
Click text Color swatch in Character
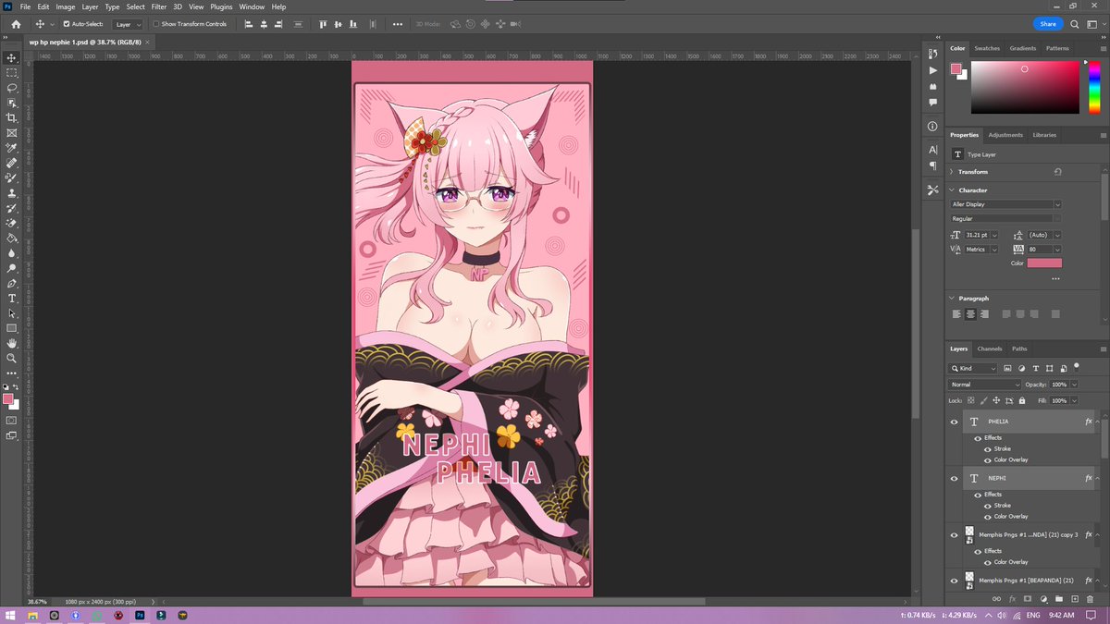tap(1044, 263)
